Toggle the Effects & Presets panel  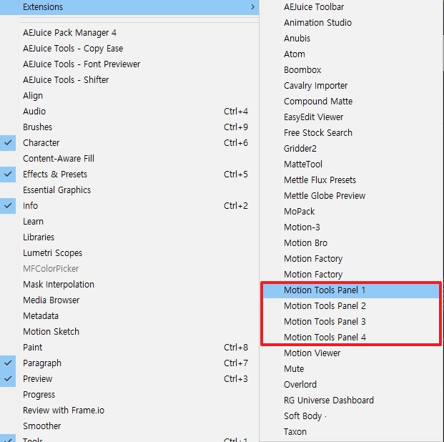[55, 175]
